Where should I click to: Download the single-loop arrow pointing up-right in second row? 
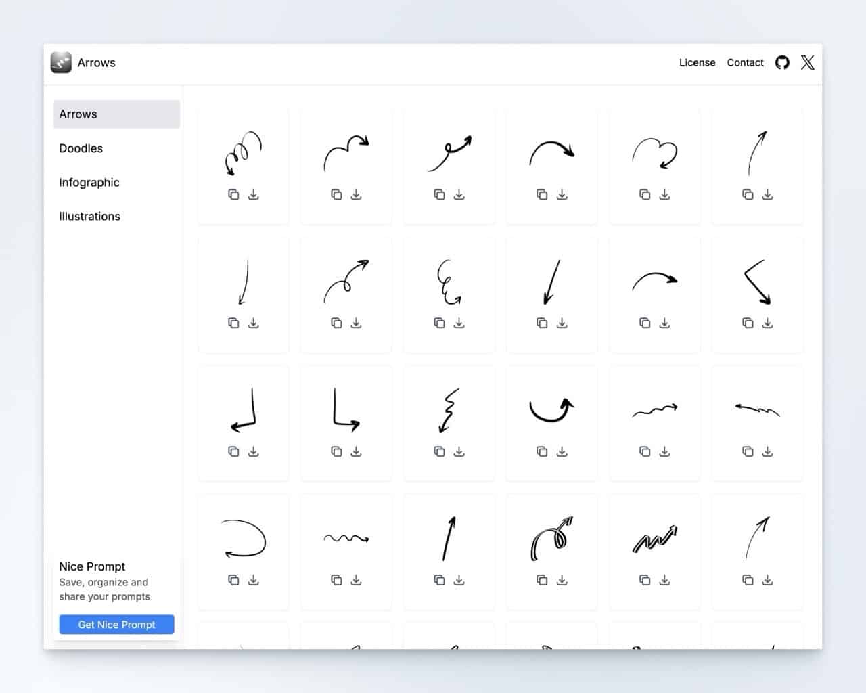coord(357,323)
